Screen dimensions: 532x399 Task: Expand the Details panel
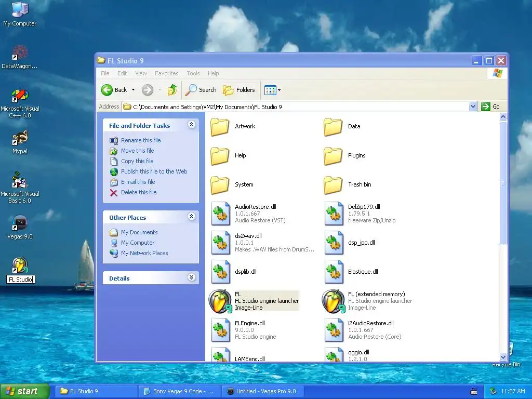coord(191,277)
